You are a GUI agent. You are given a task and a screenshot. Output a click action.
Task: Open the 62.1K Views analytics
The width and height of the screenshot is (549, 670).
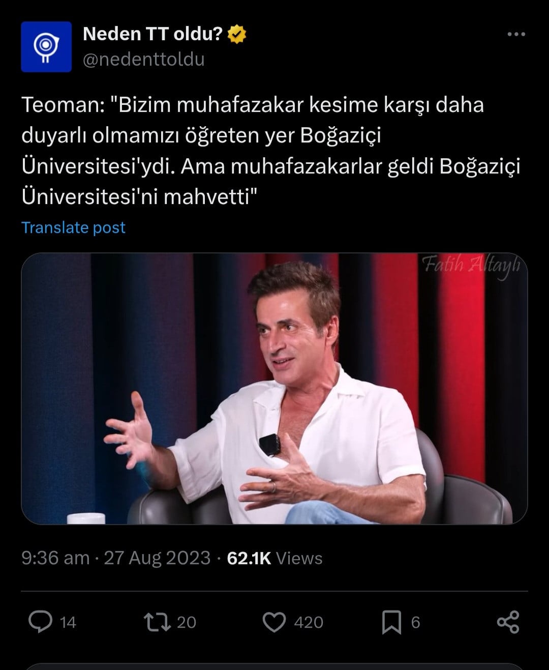[x=274, y=558]
